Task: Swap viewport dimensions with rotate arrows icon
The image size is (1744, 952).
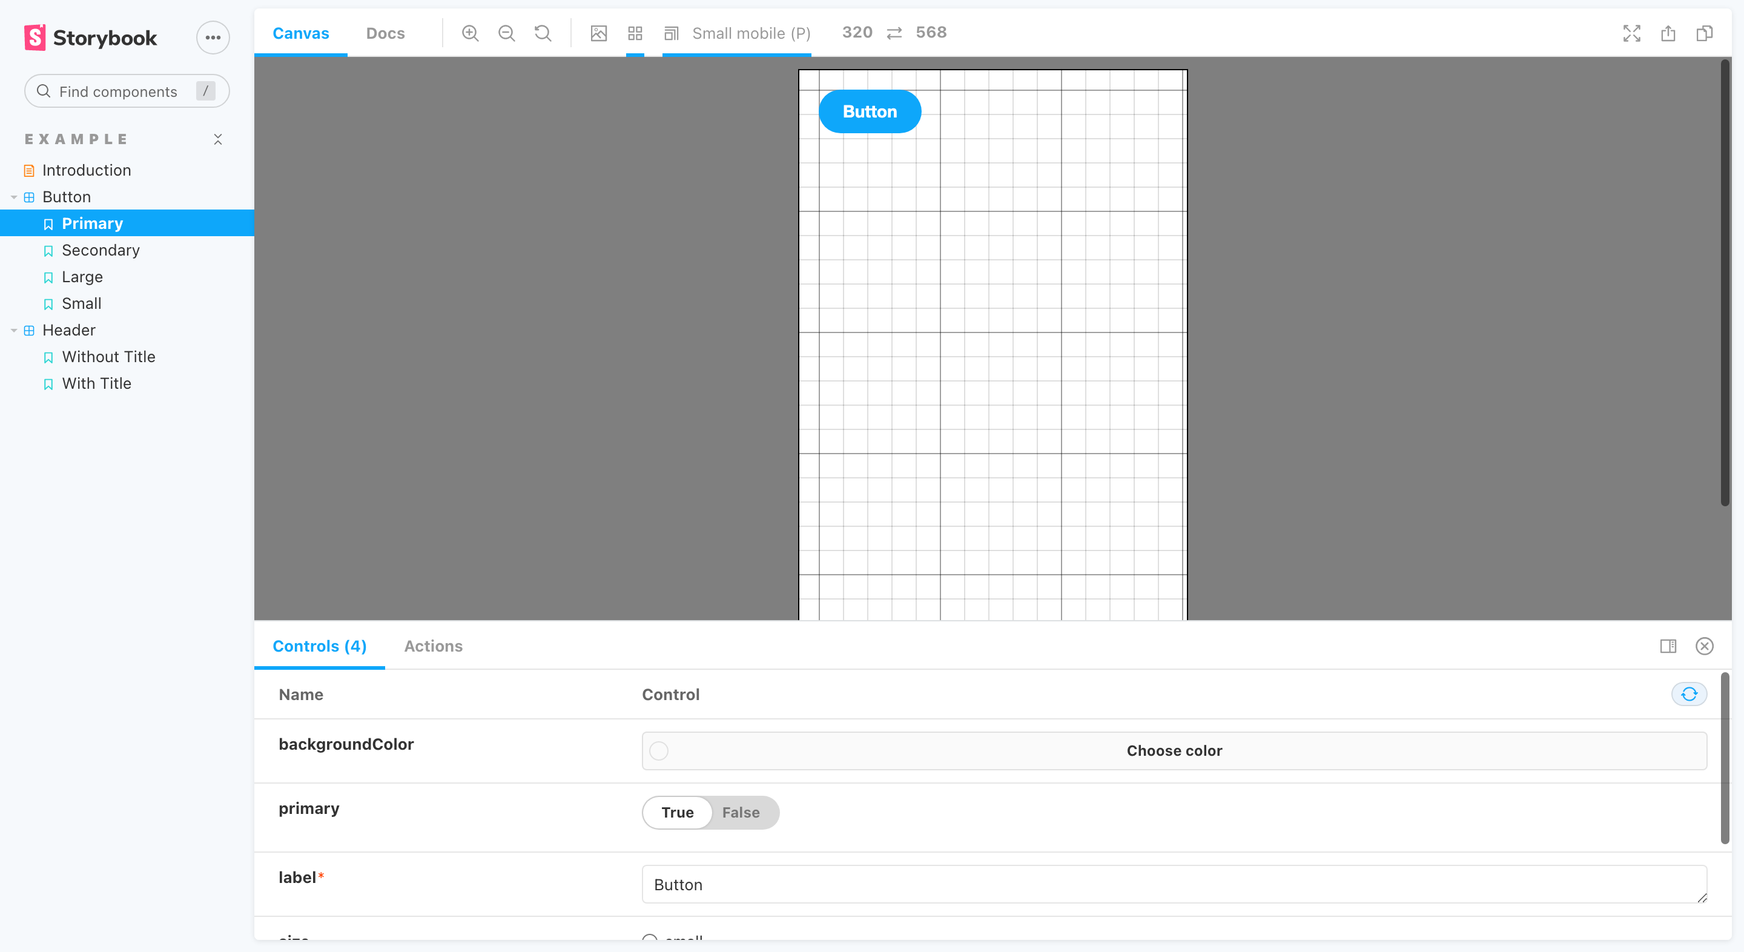Action: pyautogui.click(x=894, y=33)
